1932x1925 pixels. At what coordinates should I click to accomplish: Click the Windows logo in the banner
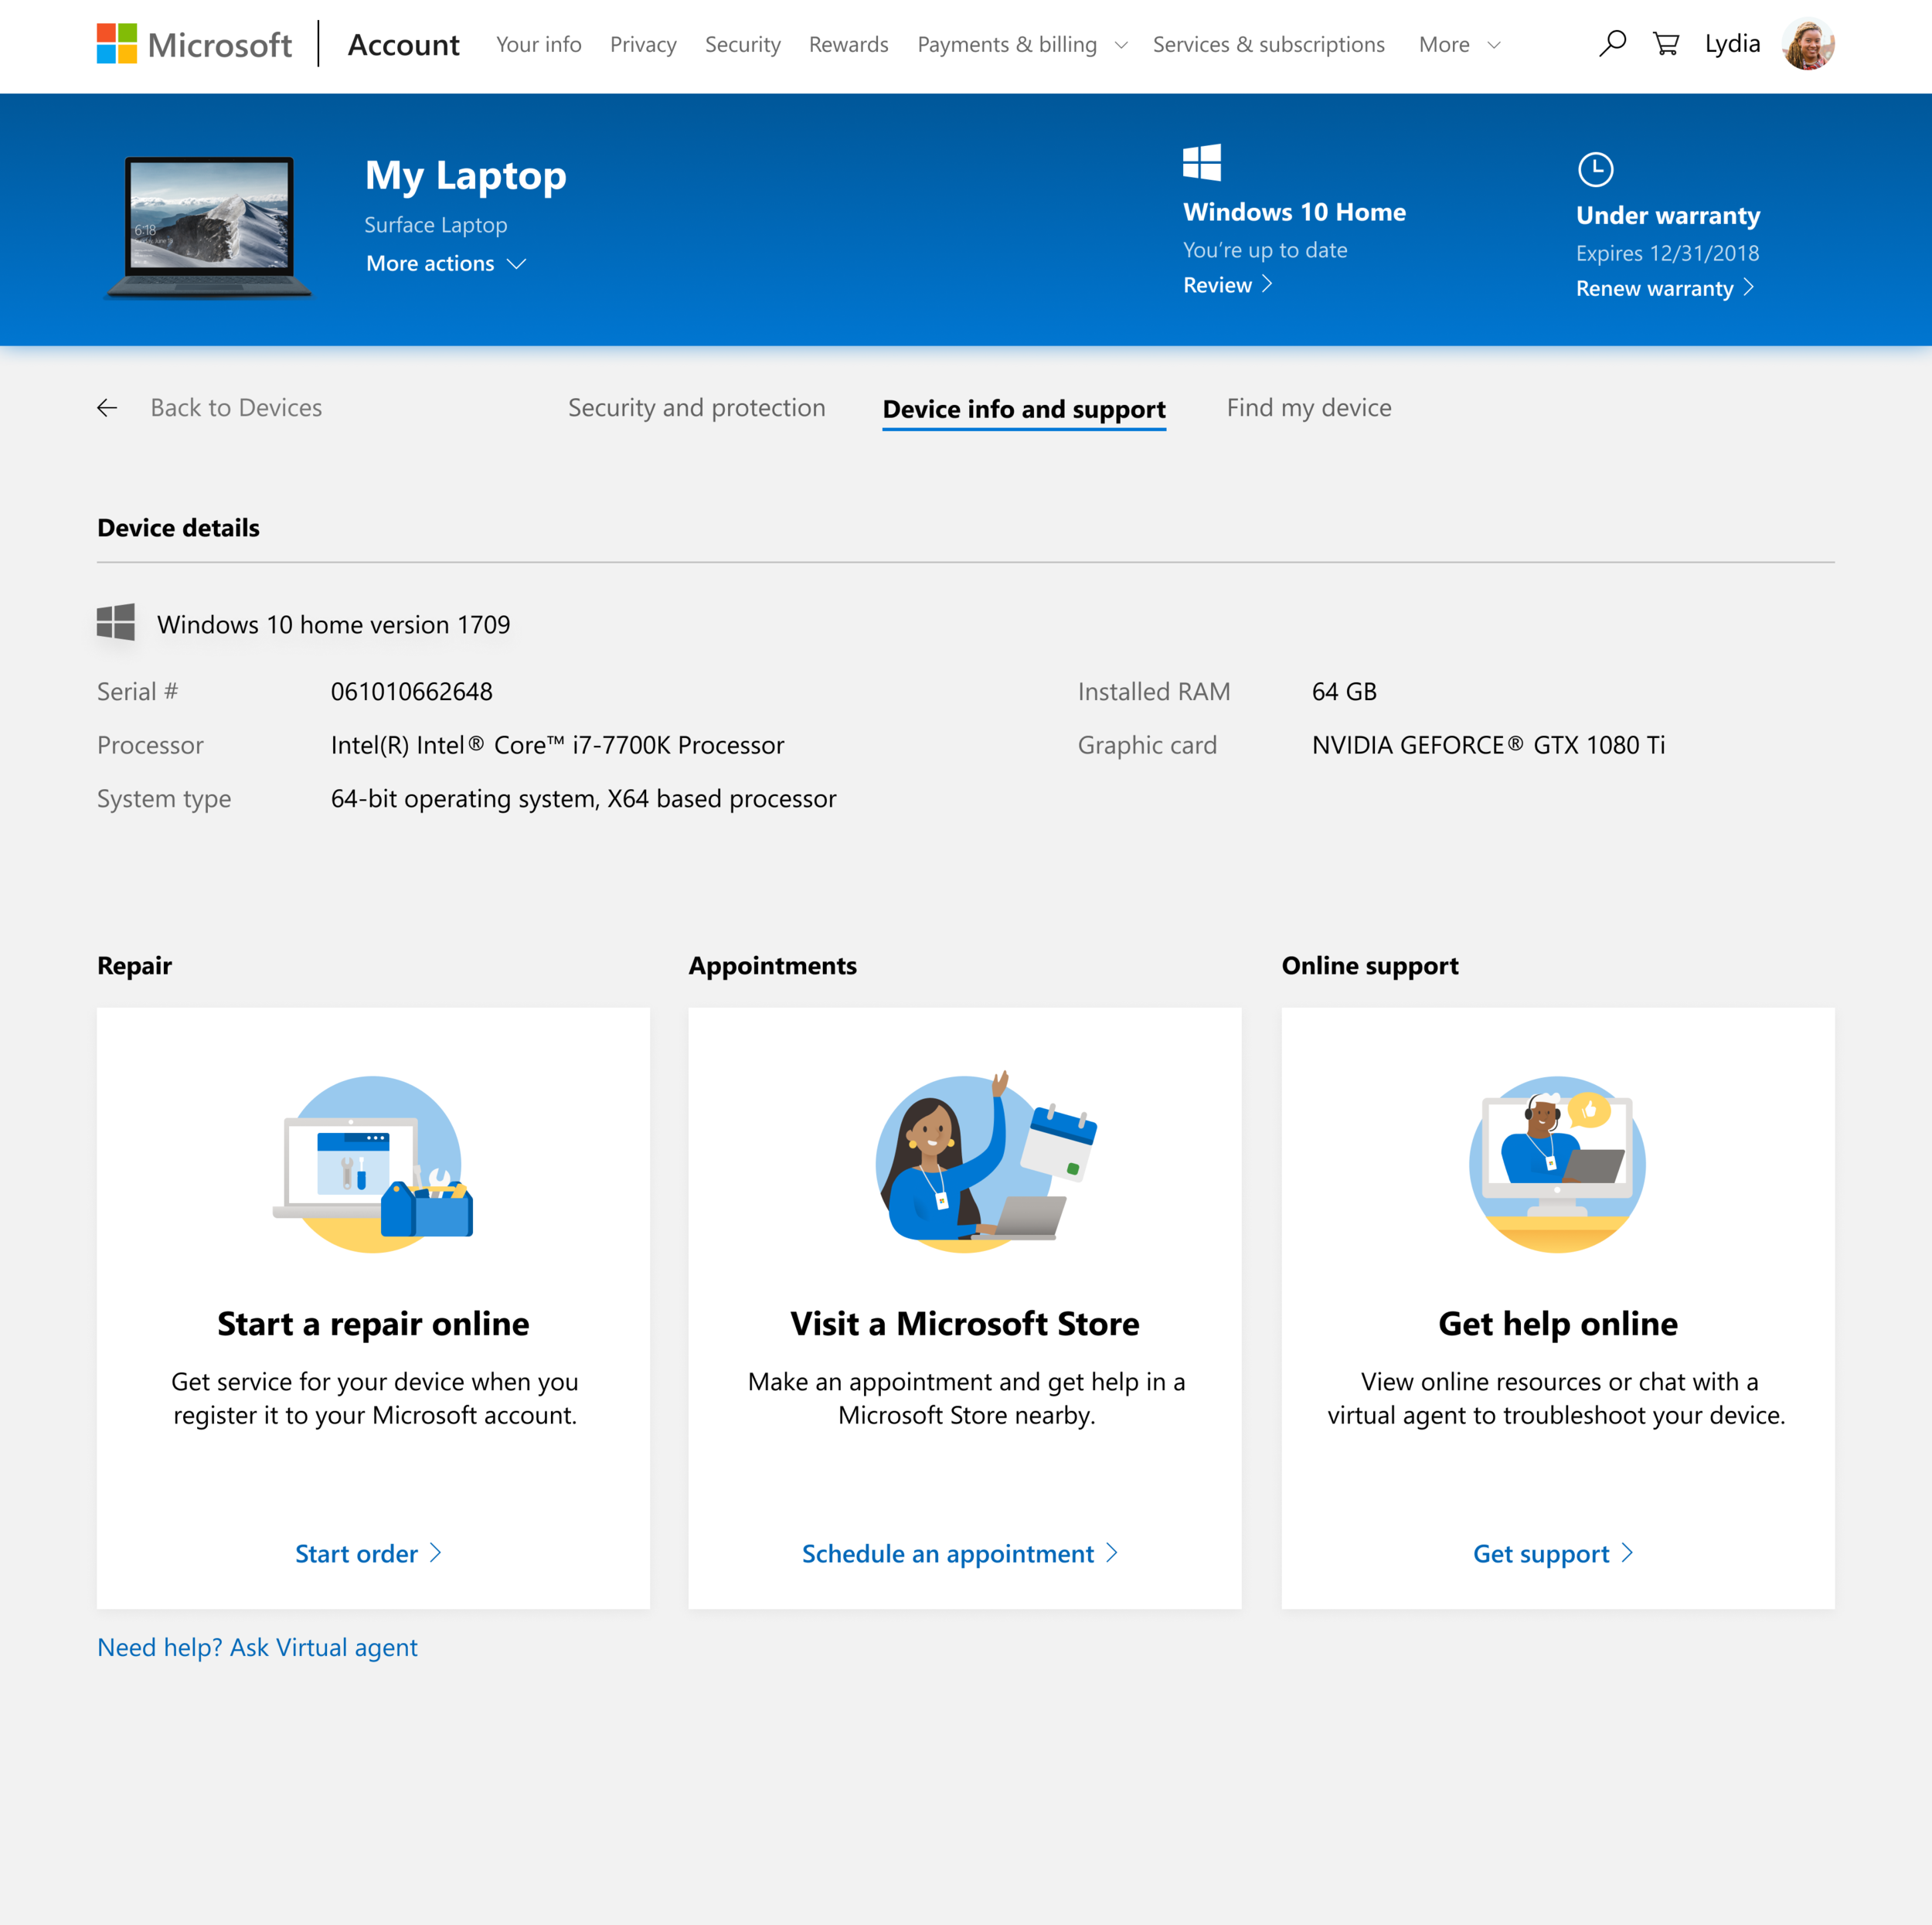click(x=1202, y=162)
